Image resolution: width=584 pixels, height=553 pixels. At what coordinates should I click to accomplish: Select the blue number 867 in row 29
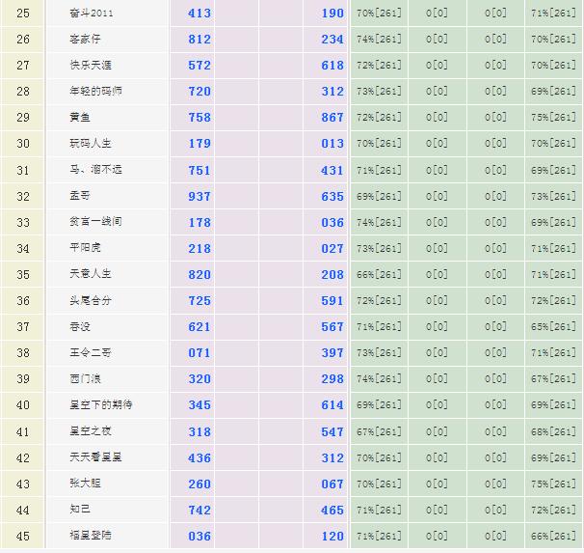click(x=332, y=118)
